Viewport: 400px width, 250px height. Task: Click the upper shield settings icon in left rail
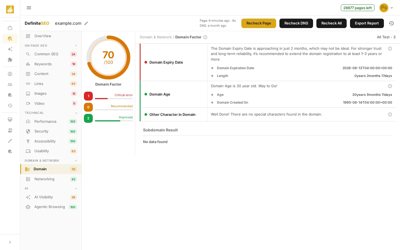pos(10,95)
